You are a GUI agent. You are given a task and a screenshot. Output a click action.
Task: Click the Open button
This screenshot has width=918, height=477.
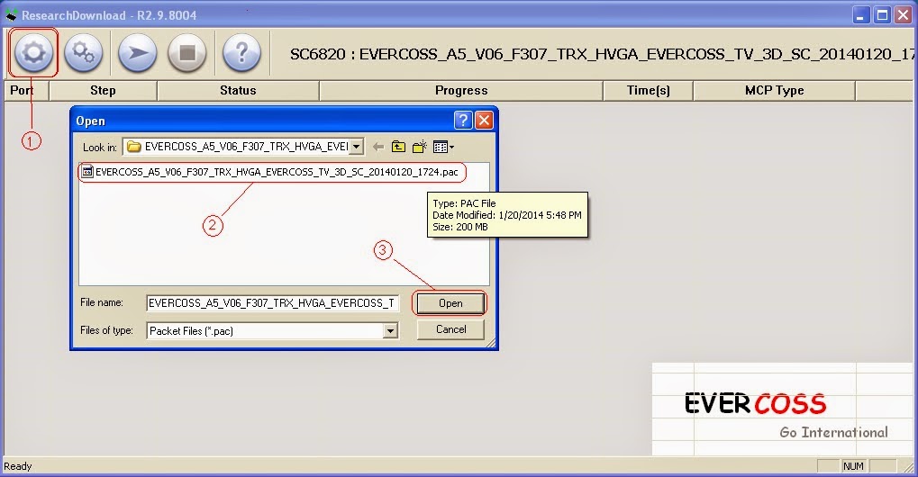point(450,303)
